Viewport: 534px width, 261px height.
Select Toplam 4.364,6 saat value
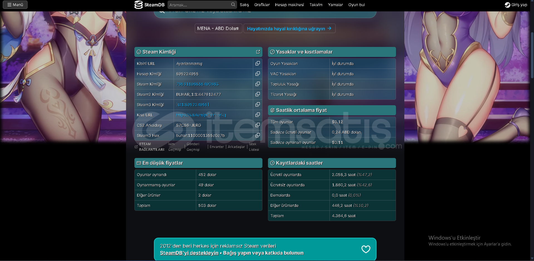[344, 216]
